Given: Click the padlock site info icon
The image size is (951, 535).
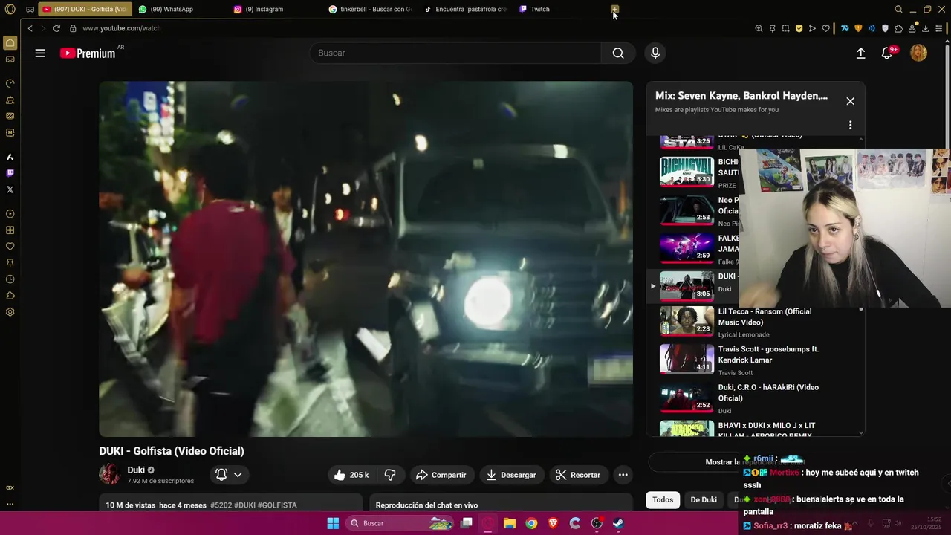Looking at the screenshot, I should pyautogui.click(x=73, y=28).
